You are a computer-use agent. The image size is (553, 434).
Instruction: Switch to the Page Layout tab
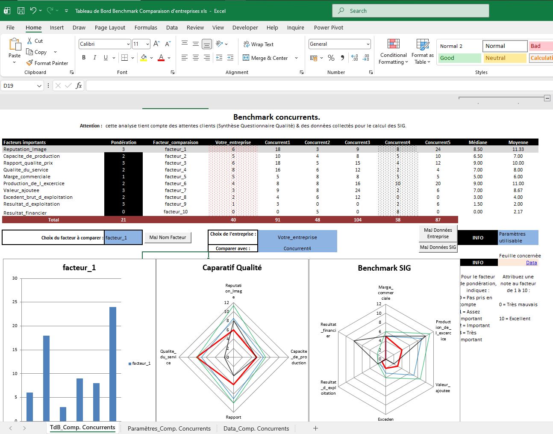coord(110,27)
